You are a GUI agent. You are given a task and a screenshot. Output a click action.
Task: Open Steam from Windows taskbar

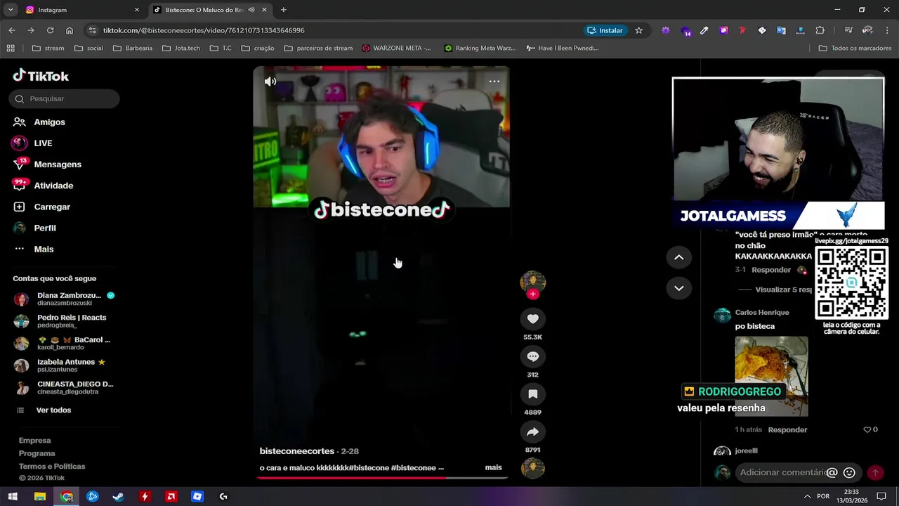click(119, 497)
